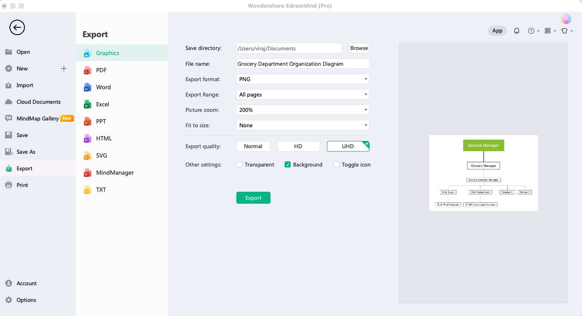Choose the SVG export type icon
The width and height of the screenshot is (582, 316).
point(88,155)
